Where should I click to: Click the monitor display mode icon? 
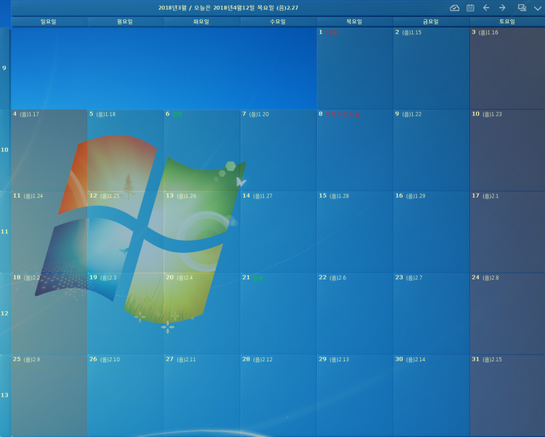pyautogui.click(x=522, y=7)
